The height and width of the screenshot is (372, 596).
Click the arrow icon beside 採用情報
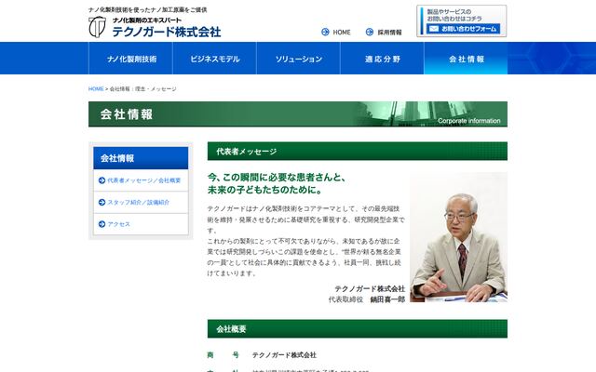tap(370, 33)
